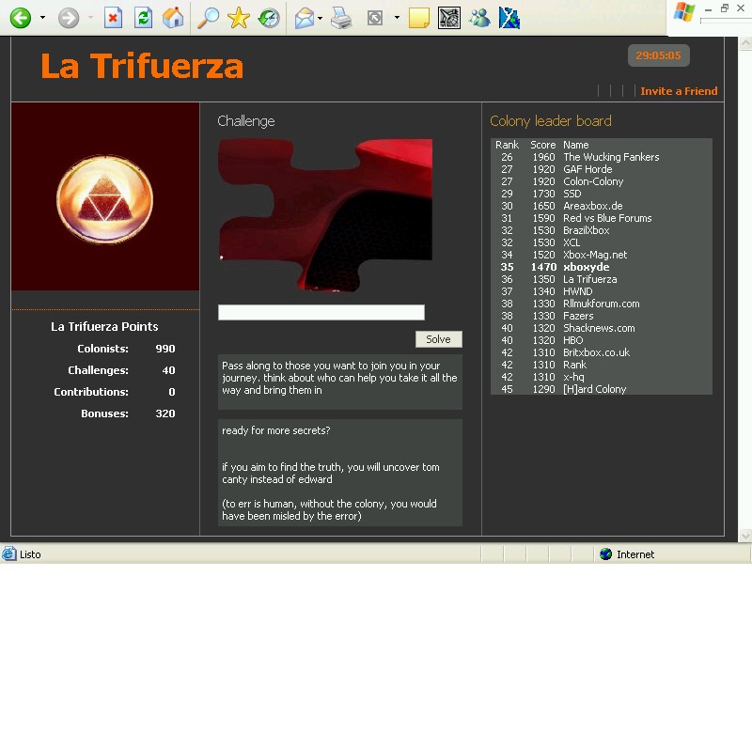The height and width of the screenshot is (733, 752).
Task: Click the scrollbar down arrow
Action: pos(745,535)
